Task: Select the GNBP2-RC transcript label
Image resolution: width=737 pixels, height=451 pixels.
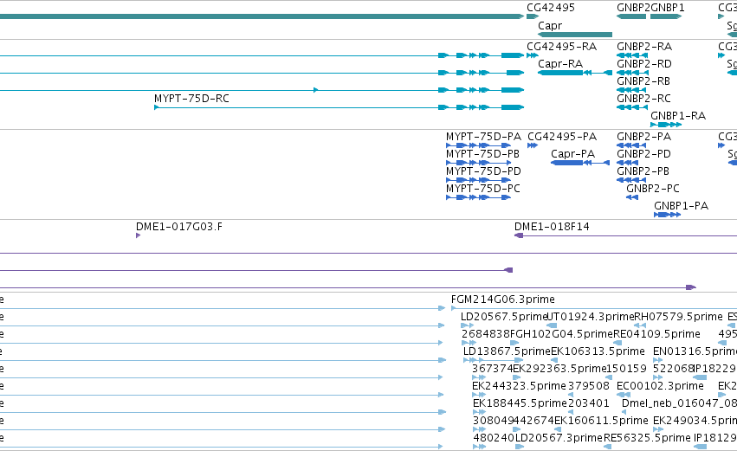Action: [x=644, y=99]
